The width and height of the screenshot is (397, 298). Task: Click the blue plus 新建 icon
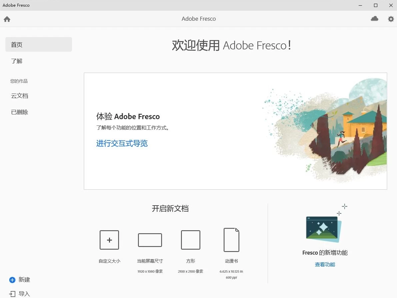[x=12, y=280]
